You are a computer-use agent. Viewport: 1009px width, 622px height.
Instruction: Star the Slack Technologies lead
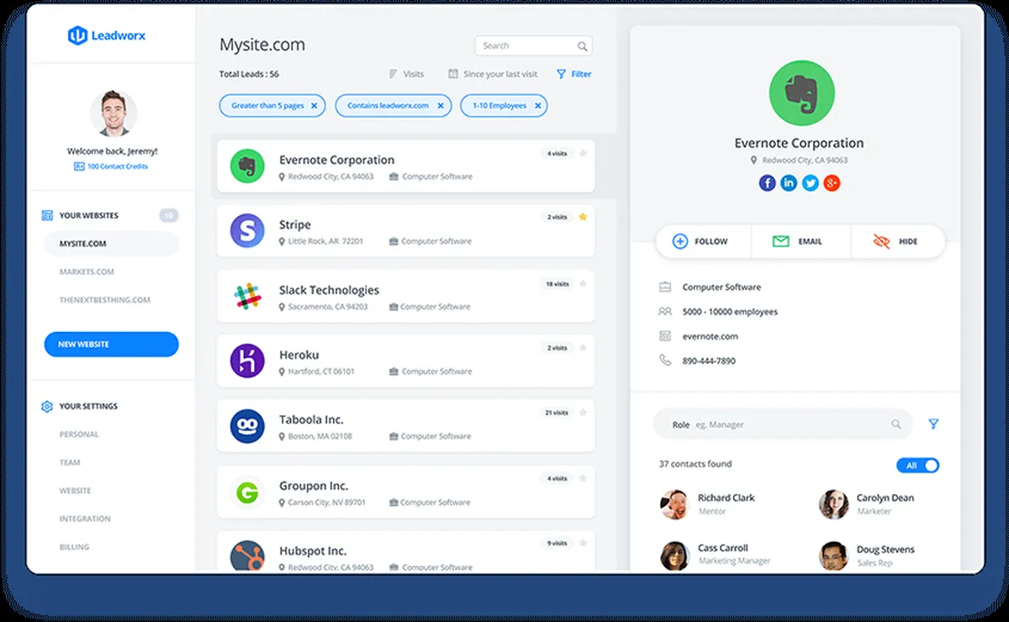coord(583,284)
